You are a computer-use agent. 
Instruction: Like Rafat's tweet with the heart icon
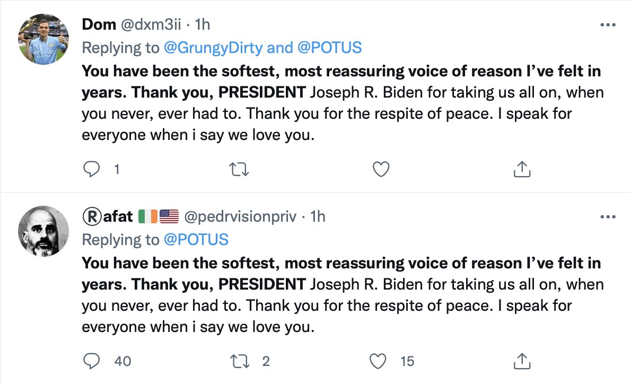point(378,361)
